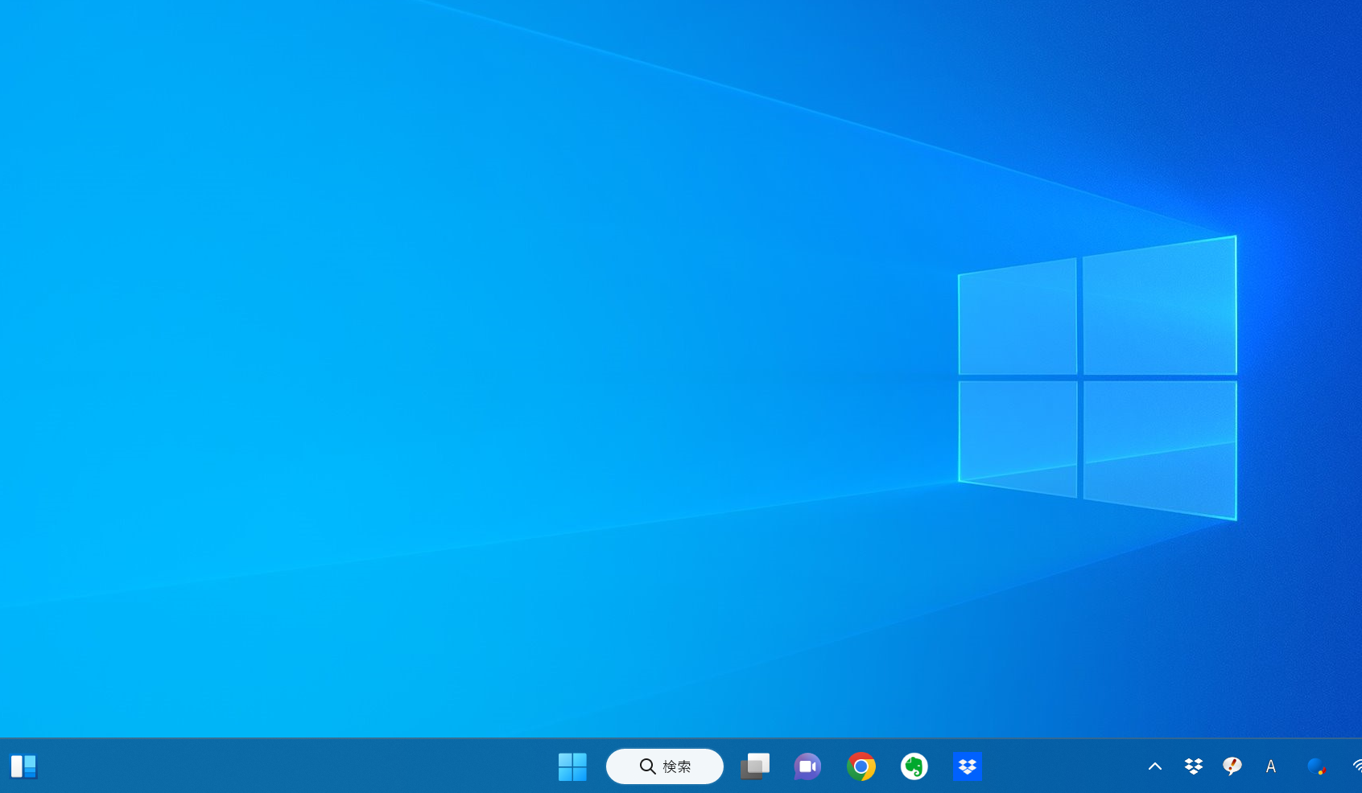Click the wallpaper logo's lower-right pane
1362x793 pixels.
[x=1159, y=446]
